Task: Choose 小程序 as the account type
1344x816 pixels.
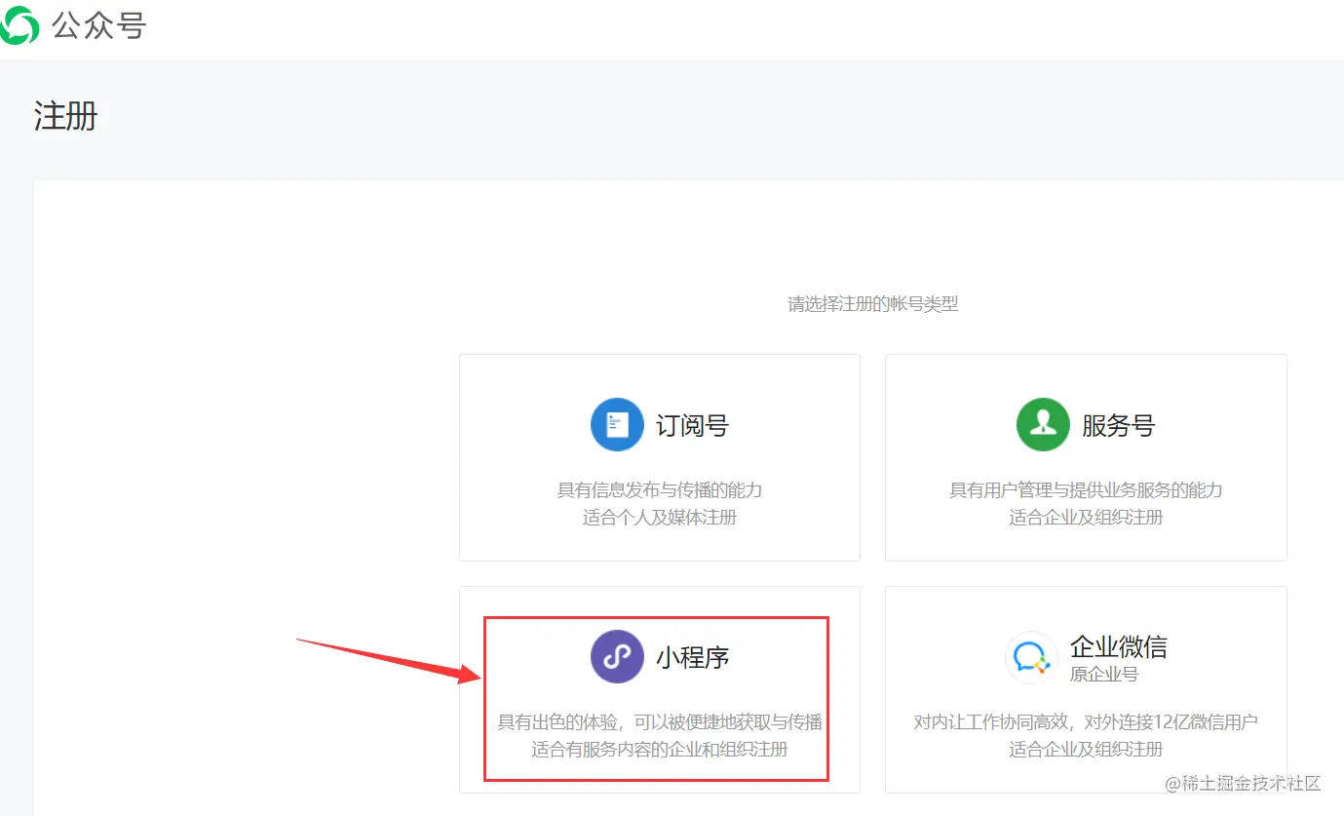Action: click(x=692, y=658)
